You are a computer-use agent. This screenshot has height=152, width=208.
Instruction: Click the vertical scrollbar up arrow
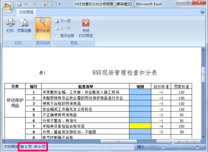(203, 50)
